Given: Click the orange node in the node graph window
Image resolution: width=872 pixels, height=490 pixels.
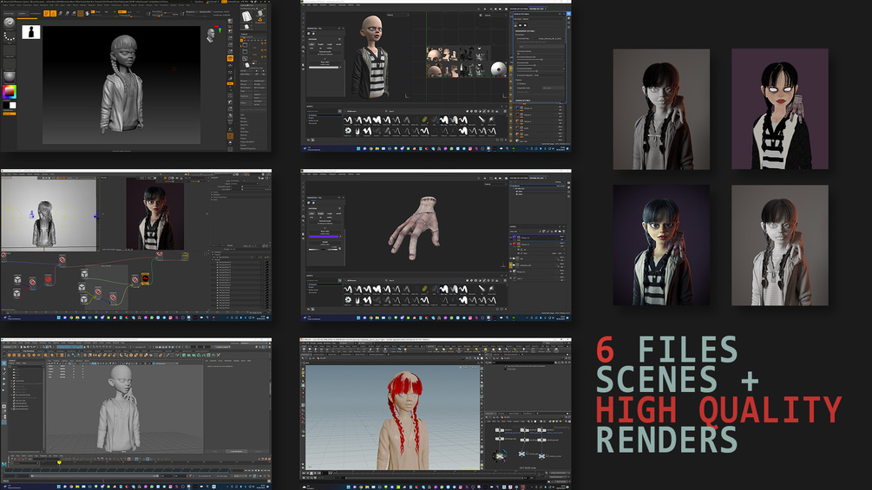Looking at the screenshot, I should [x=145, y=278].
